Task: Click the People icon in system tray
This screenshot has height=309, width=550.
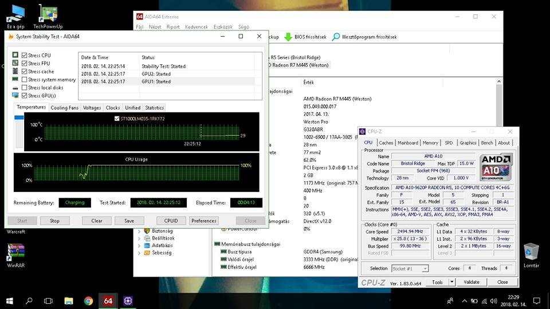Action: (450, 301)
